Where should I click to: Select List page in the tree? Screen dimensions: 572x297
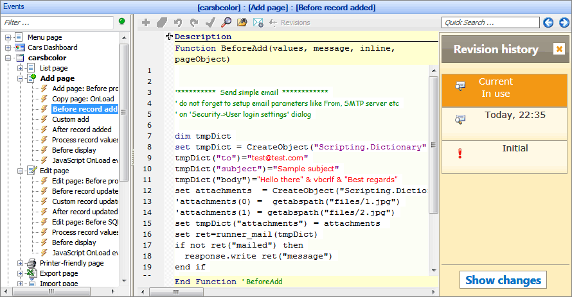(x=53, y=68)
